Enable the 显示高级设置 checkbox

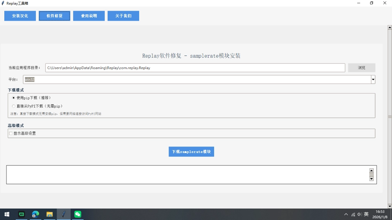(11, 133)
